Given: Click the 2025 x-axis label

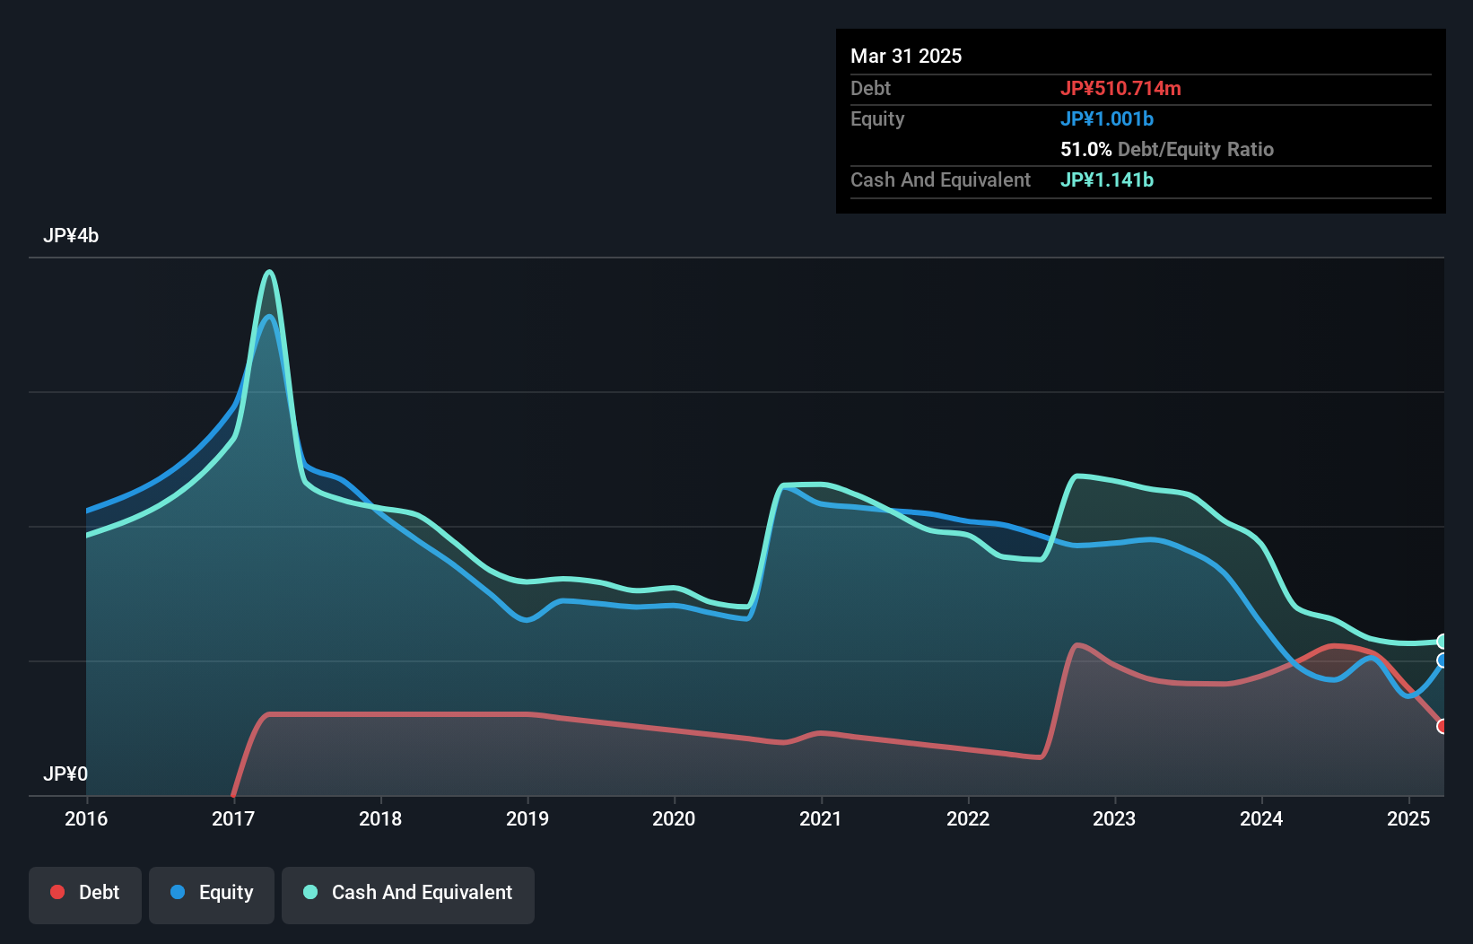Looking at the screenshot, I should click(x=1408, y=818).
